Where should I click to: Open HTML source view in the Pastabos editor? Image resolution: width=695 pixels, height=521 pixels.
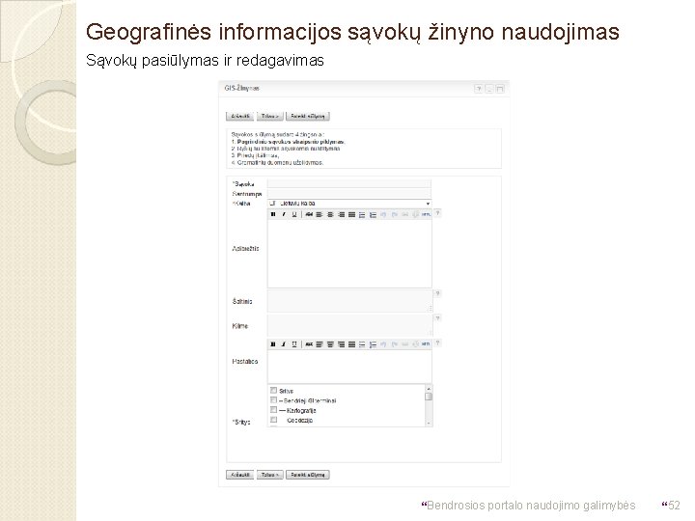(426, 344)
